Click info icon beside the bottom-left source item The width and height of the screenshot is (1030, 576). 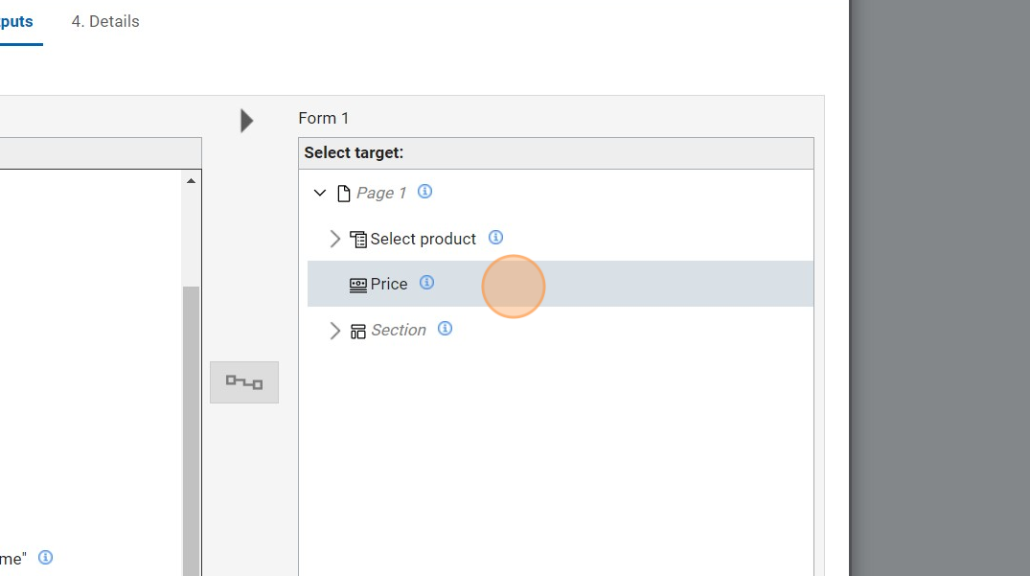(46, 557)
